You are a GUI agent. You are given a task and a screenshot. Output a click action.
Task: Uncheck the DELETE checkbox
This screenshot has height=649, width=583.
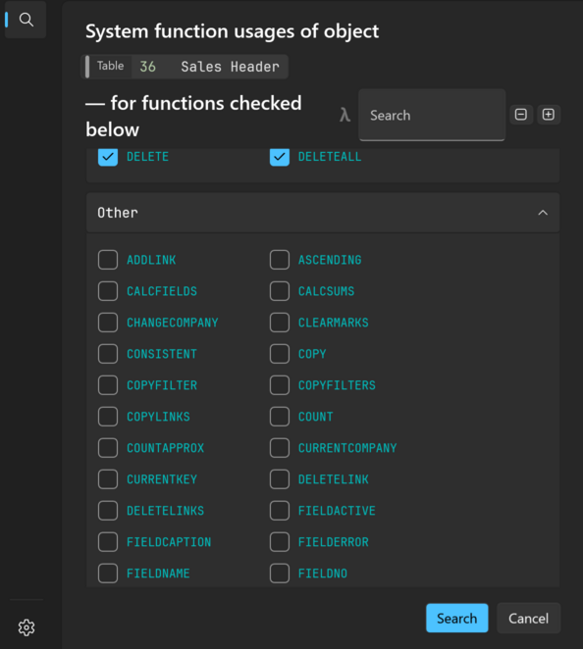[x=108, y=157]
